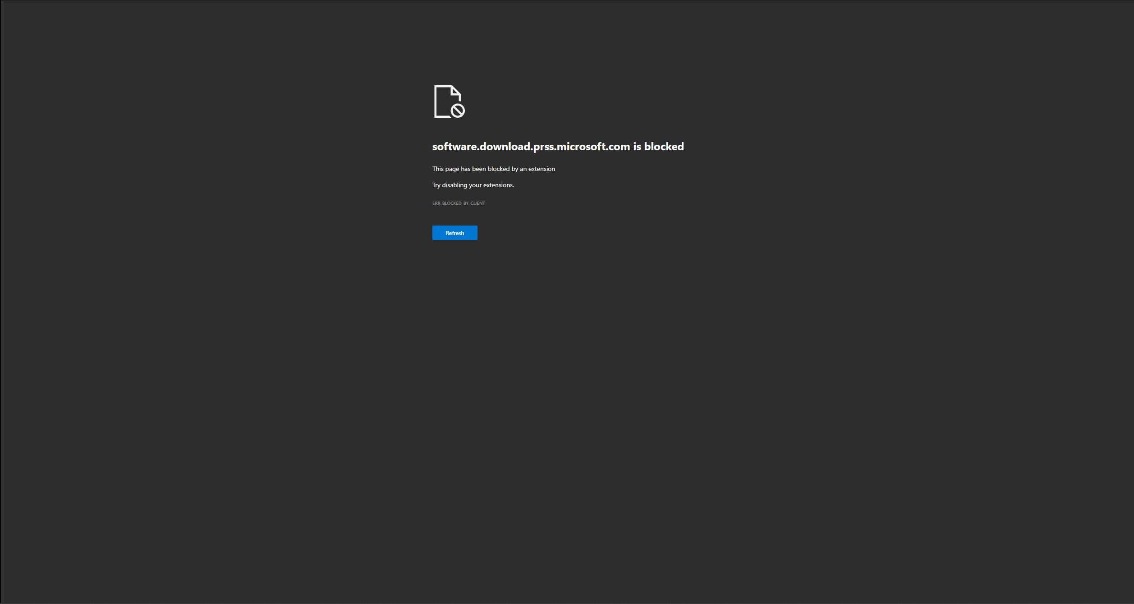Screen dimensions: 1134x604
Task: Click the folded corner of document icon
Action: (x=455, y=90)
